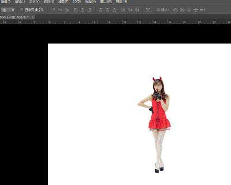Select the 3D scale camera icon

tap(202, 10)
